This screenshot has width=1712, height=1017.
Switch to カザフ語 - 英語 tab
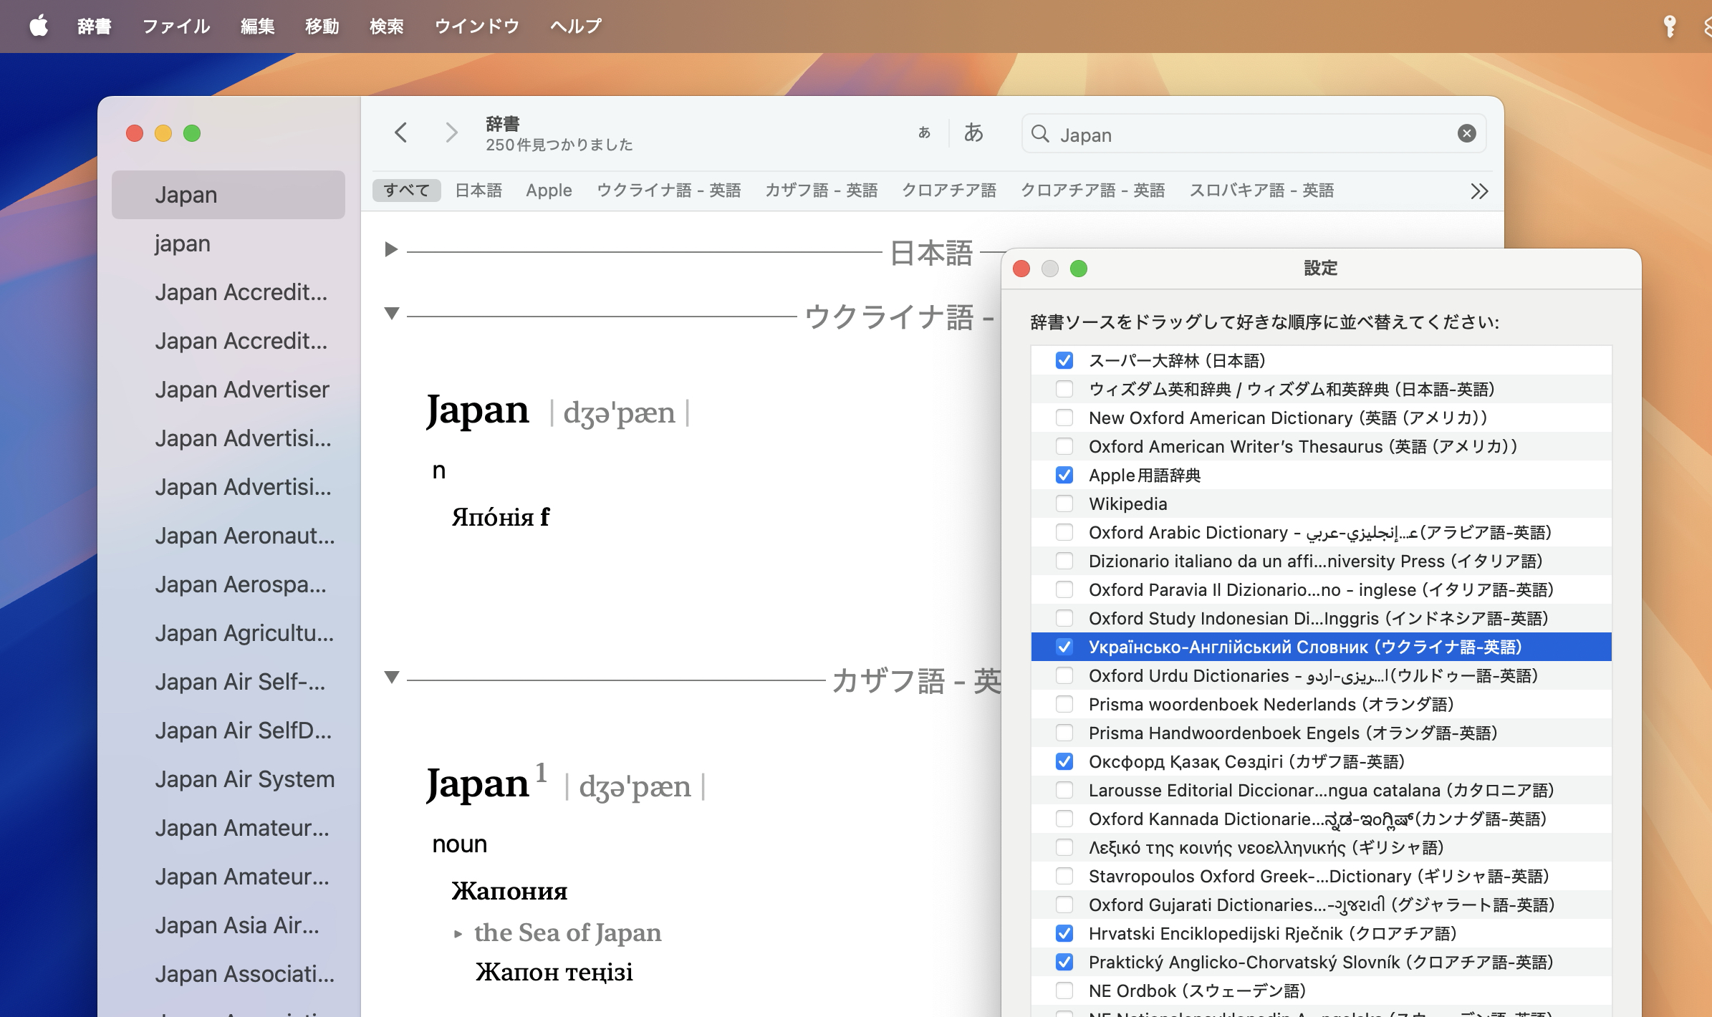click(x=821, y=191)
